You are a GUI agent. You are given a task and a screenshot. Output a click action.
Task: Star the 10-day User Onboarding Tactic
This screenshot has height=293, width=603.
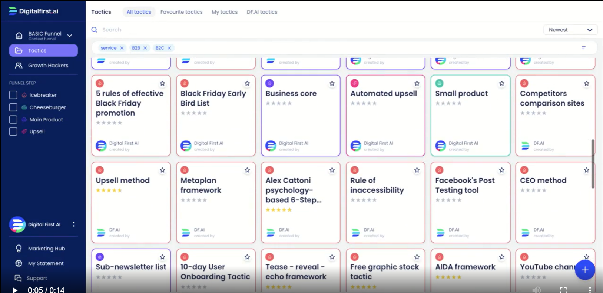(x=247, y=257)
